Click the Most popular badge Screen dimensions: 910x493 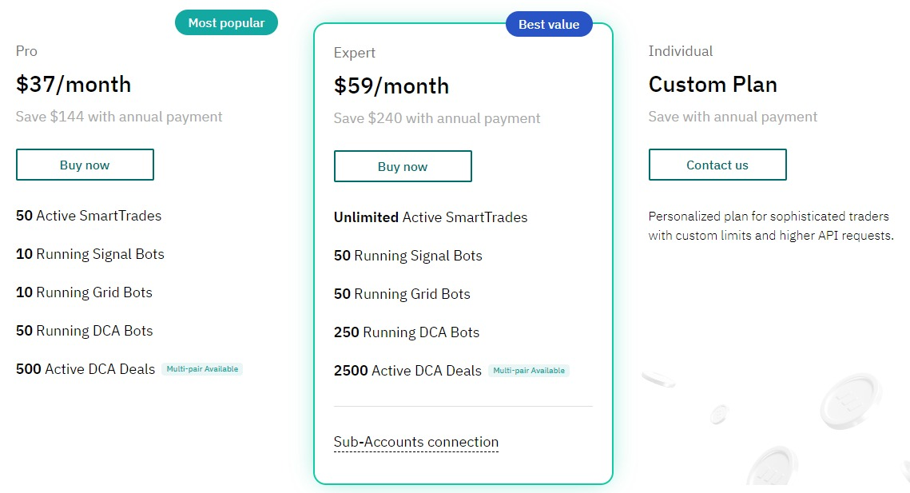click(x=226, y=23)
